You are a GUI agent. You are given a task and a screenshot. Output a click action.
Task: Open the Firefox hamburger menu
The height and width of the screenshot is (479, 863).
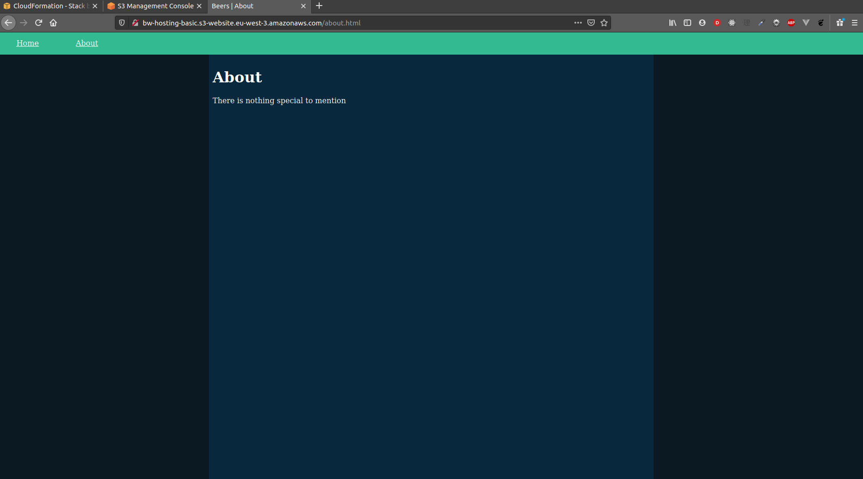click(855, 23)
